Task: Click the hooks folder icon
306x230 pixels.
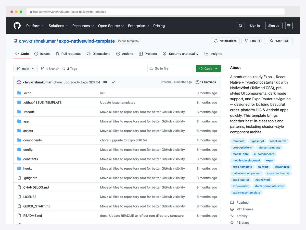Action: click(19, 168)
